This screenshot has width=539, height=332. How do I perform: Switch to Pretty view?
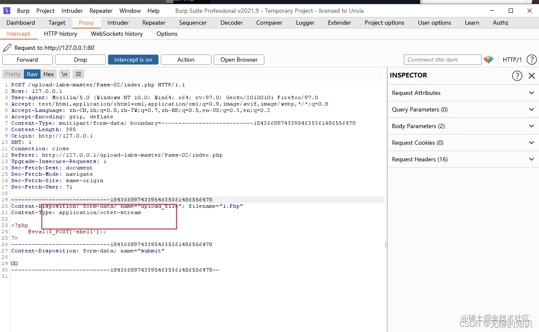[x=13, y=74]
